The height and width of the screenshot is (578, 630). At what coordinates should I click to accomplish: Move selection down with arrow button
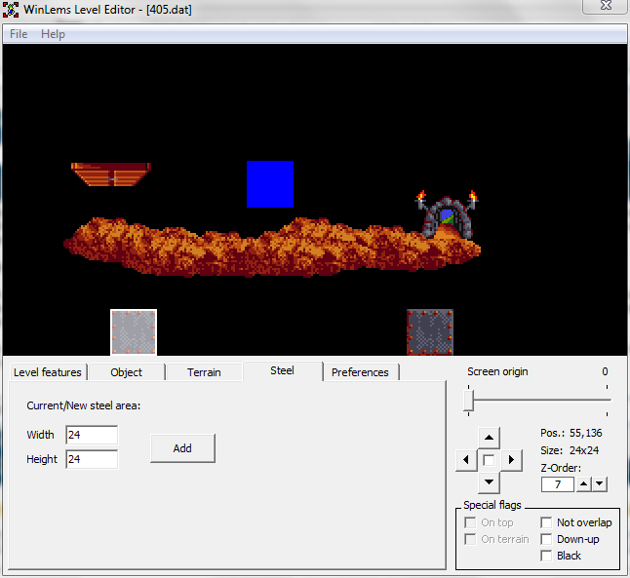[489, 482]
